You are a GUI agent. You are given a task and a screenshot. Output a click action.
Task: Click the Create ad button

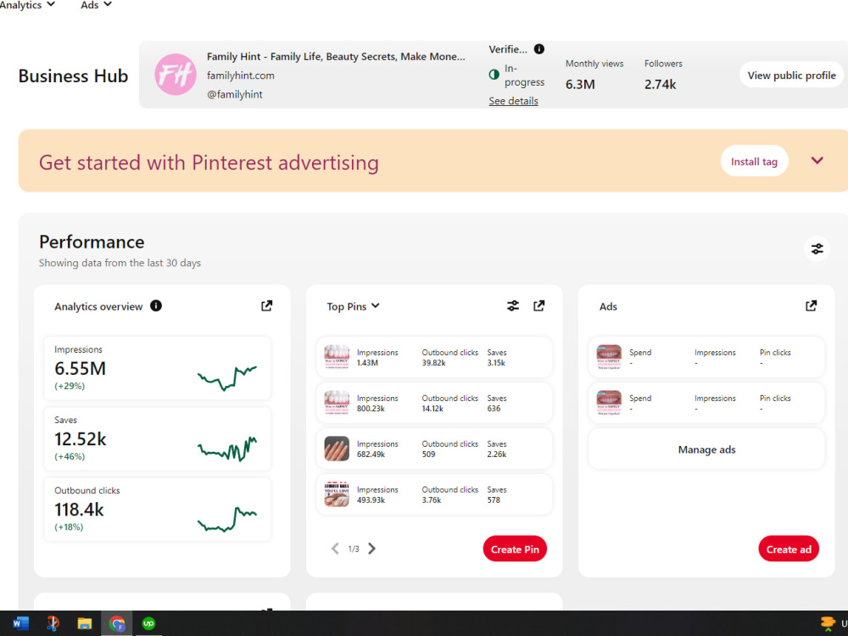tap(789, 549)
